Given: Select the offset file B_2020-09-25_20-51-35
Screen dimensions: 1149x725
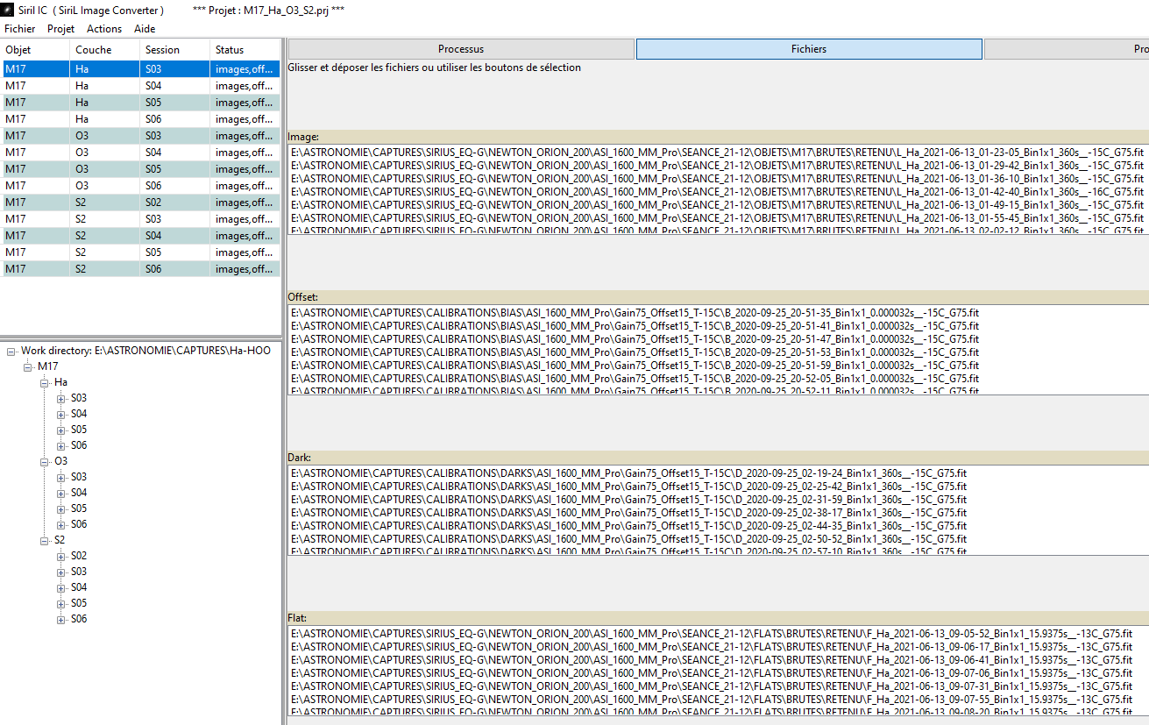Looking at the screenshot, I should [x=635, y=313].
